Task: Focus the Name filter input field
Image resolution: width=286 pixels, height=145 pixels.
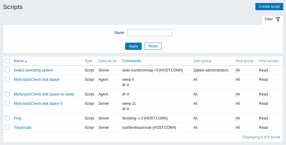Action: click(x=150, y=33)
